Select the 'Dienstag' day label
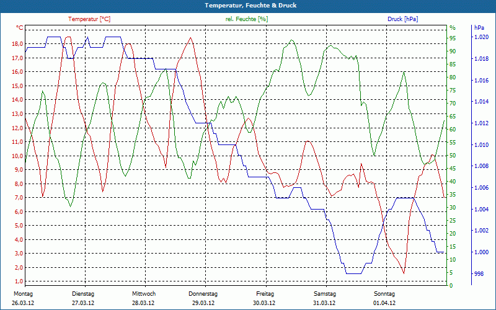496x310 pixels. 83,294
